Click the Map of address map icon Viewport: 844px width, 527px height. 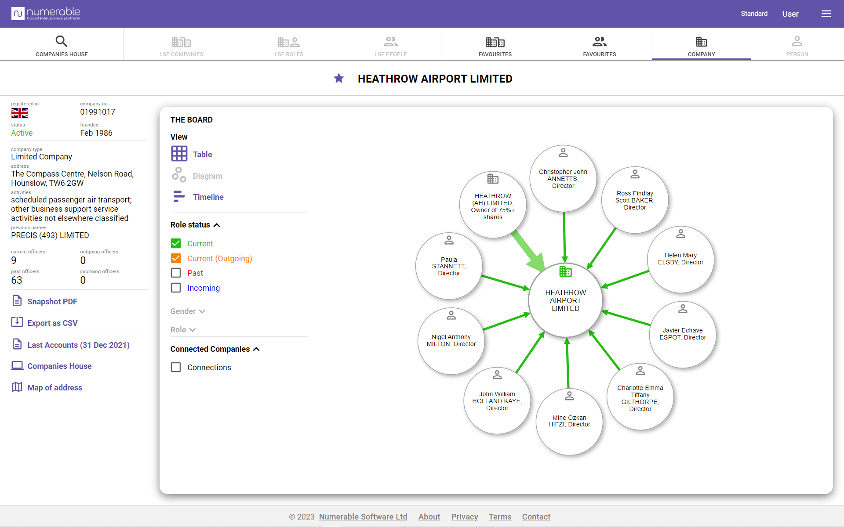(x=17, y=387)
